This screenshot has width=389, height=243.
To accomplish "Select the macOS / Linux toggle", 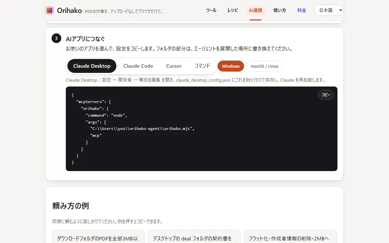I will (x=265, y=66).
